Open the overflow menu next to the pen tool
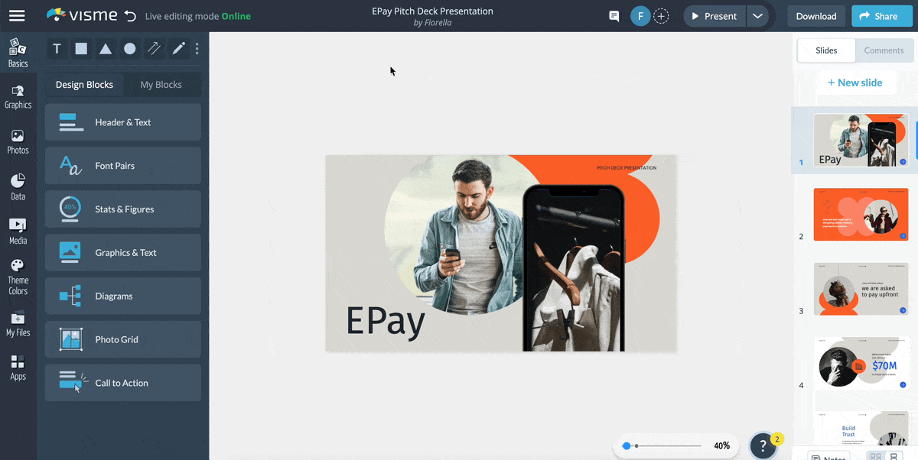Viewport: 918px width, 460px height. pos(197,48)
